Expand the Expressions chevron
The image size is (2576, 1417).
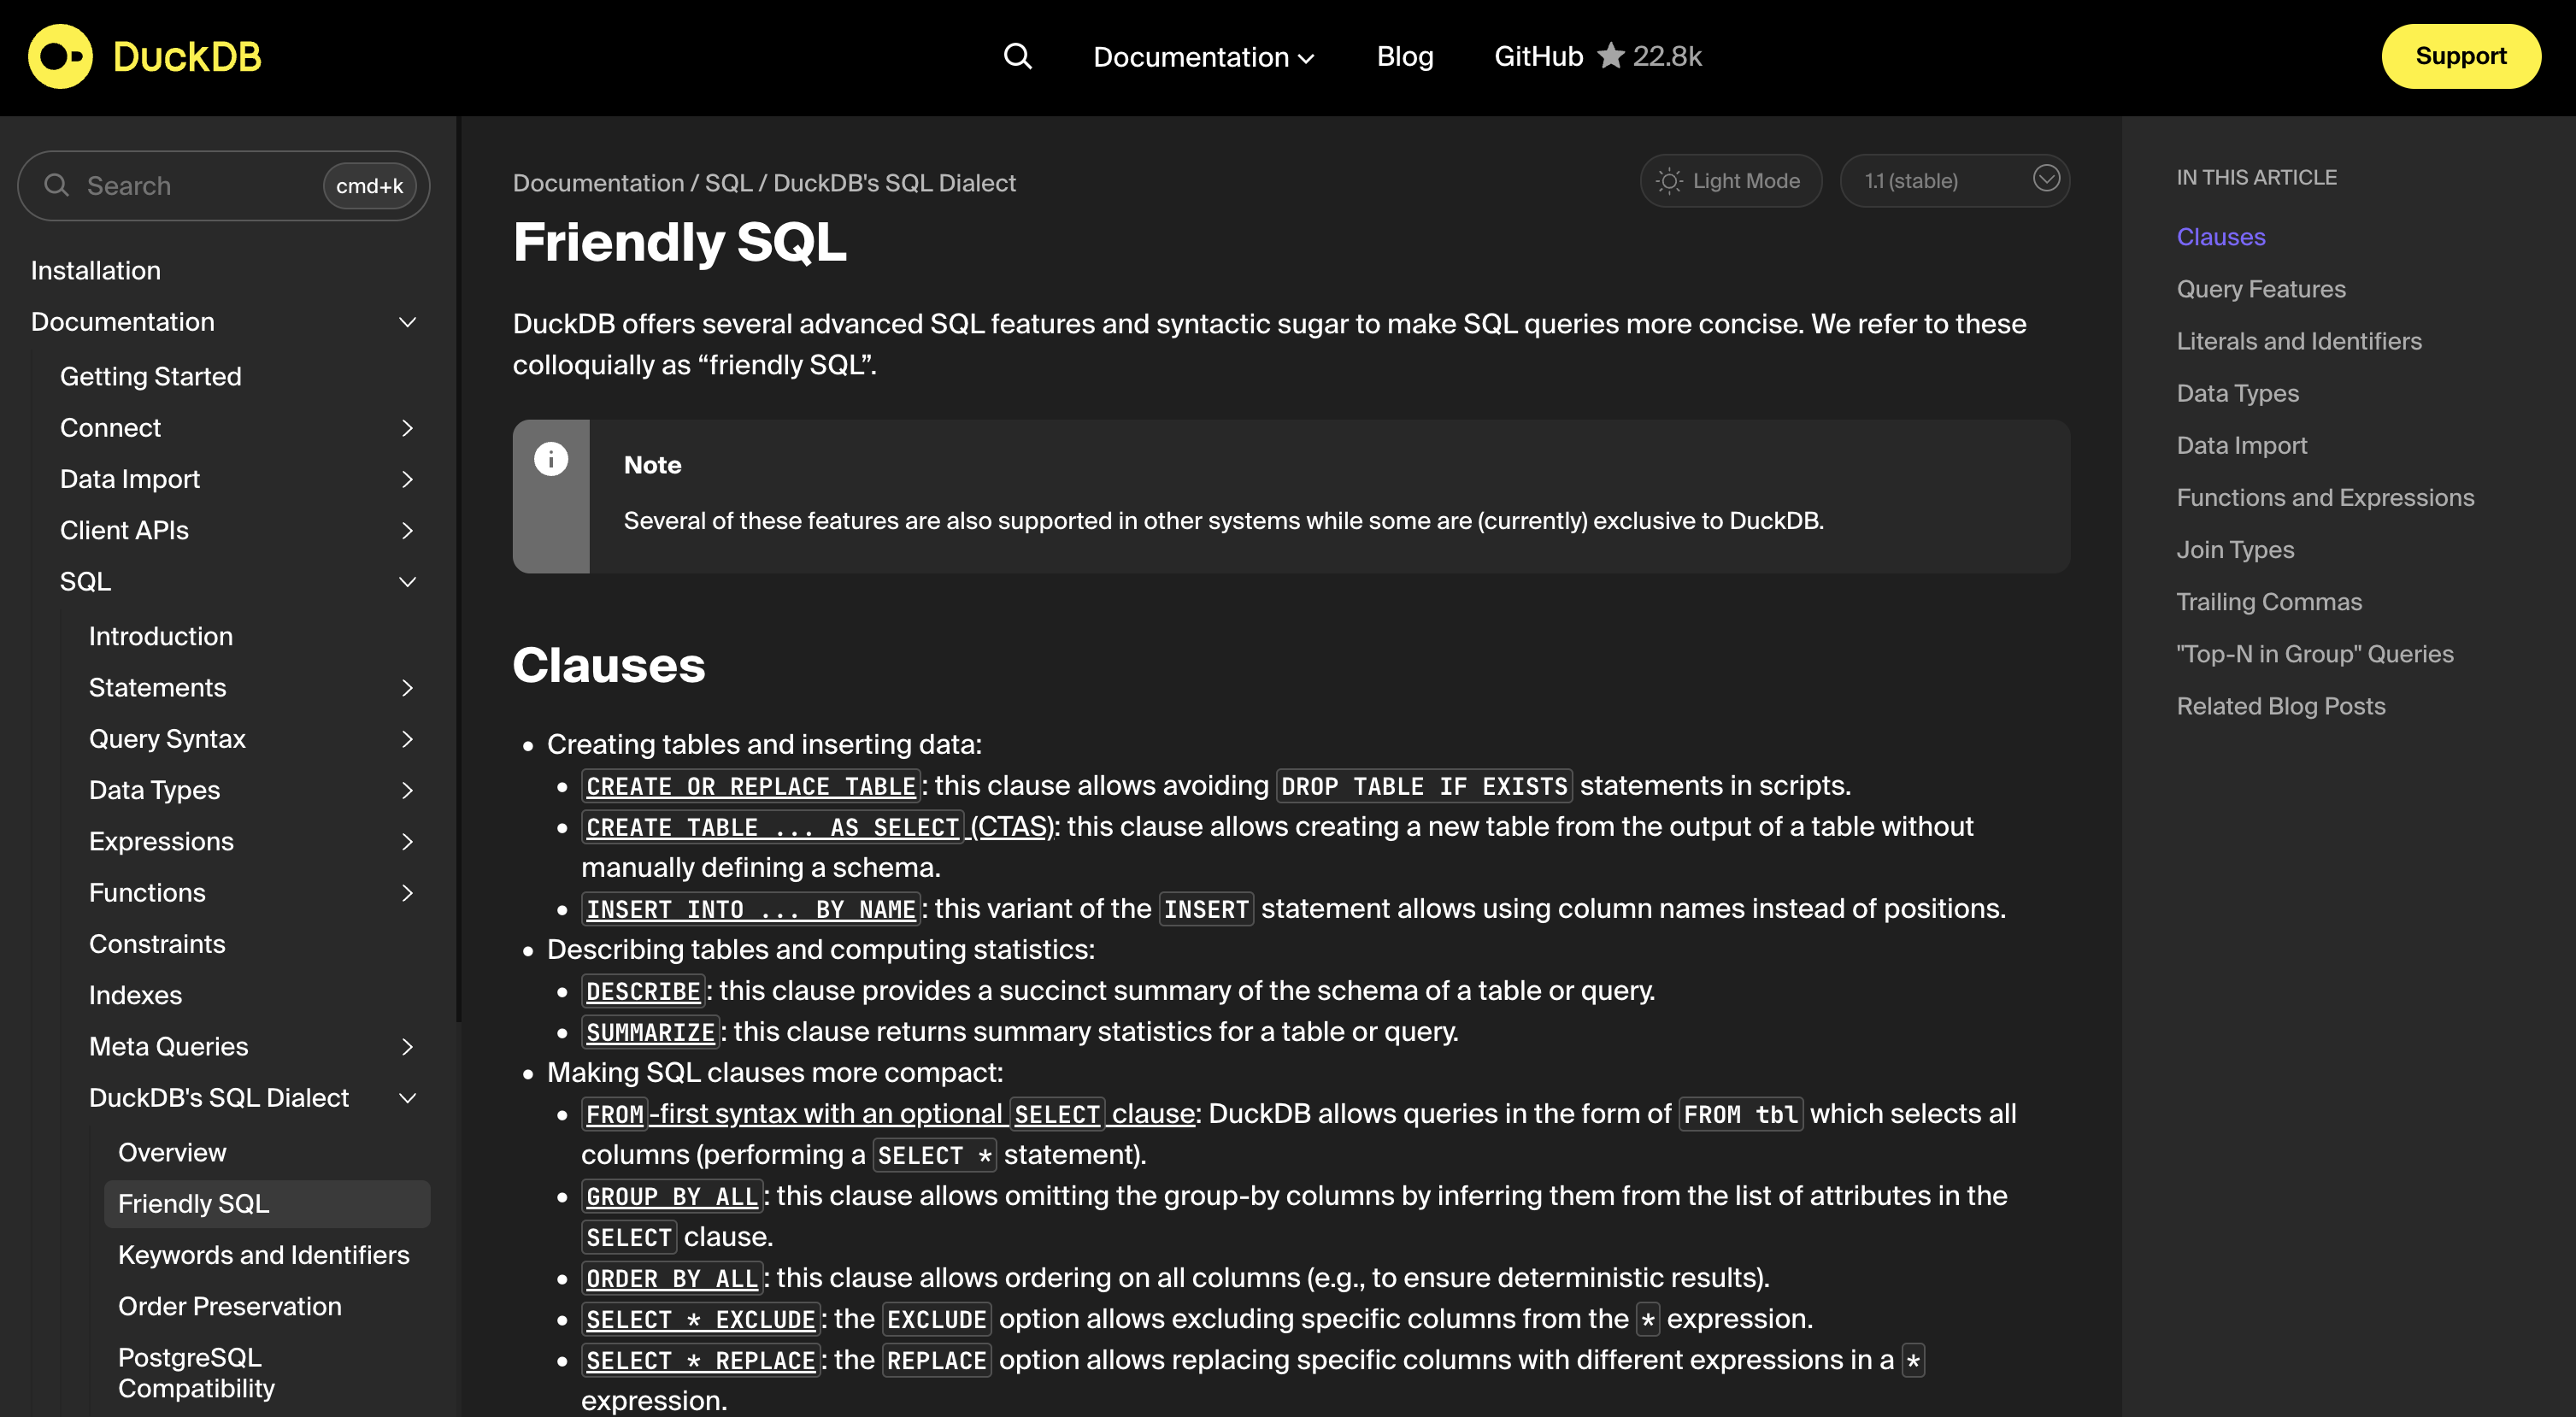(x=407, y=842)
